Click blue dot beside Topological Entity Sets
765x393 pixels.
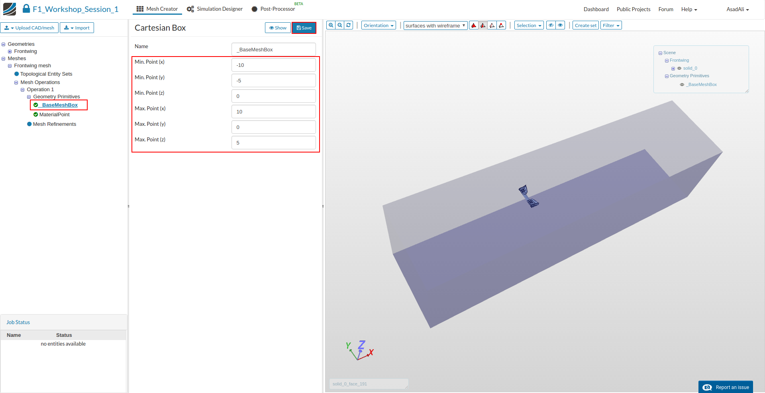[17, 74]
